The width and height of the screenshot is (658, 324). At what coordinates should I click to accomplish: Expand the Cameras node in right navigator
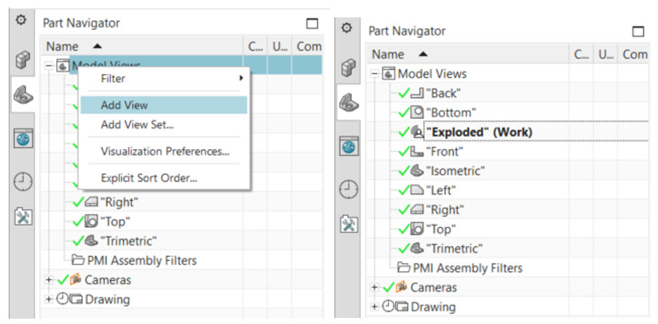(x=374, y=287)
